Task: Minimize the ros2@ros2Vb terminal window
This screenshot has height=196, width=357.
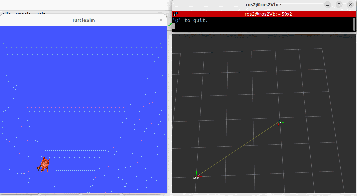Action: click(328, 5)
